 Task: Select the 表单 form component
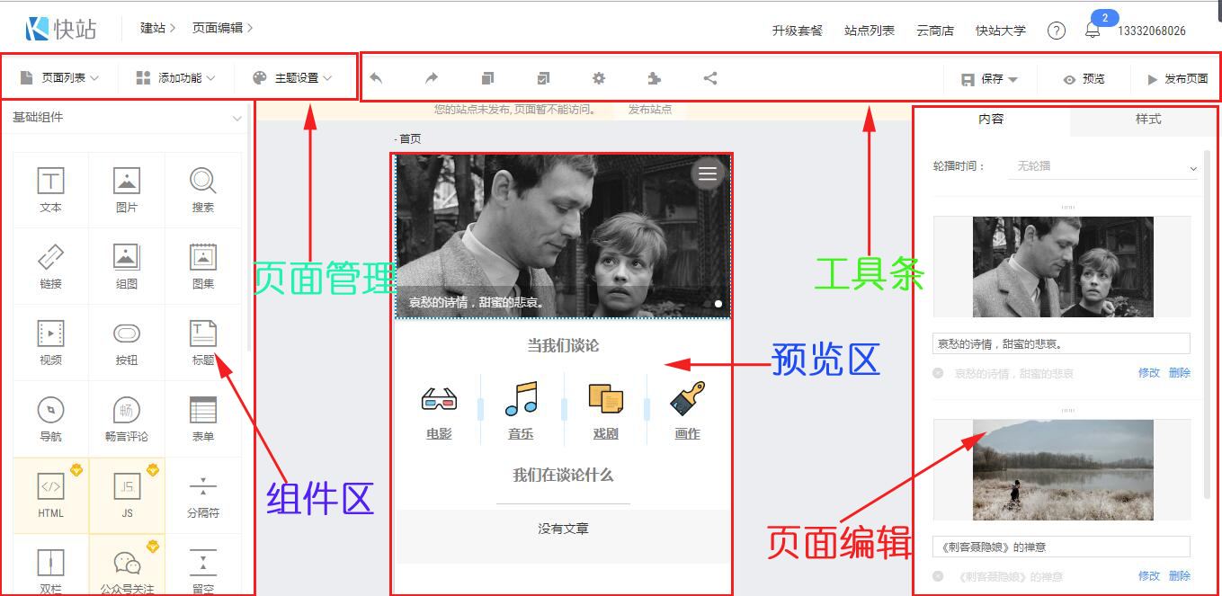pyautogui.click(x=202, y=419)
